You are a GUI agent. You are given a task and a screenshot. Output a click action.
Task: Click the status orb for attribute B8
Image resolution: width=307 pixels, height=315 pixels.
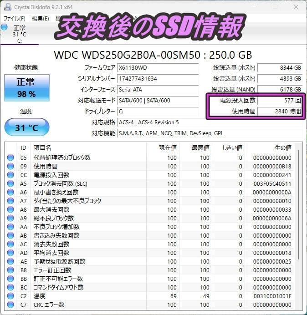(x=10, y=270)
